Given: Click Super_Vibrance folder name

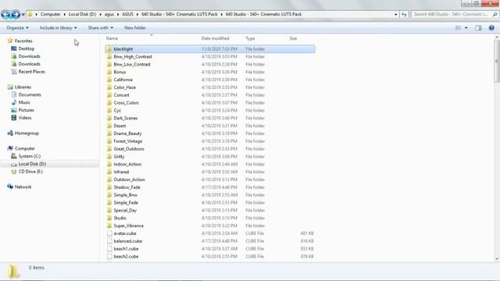Looking at the screenshot, I should [128, 226].
